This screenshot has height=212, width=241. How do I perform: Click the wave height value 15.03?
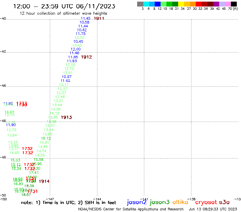tap(15, 160)
